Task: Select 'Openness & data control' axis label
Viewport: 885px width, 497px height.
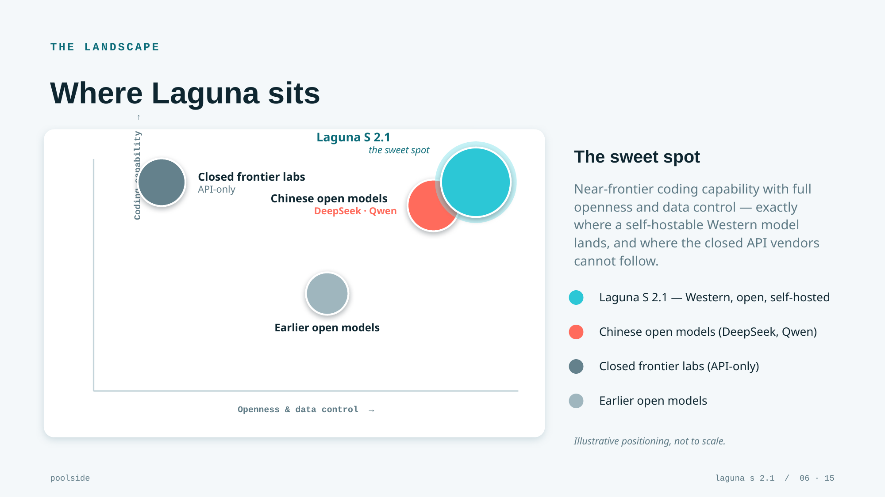Action: pos(298,410)
